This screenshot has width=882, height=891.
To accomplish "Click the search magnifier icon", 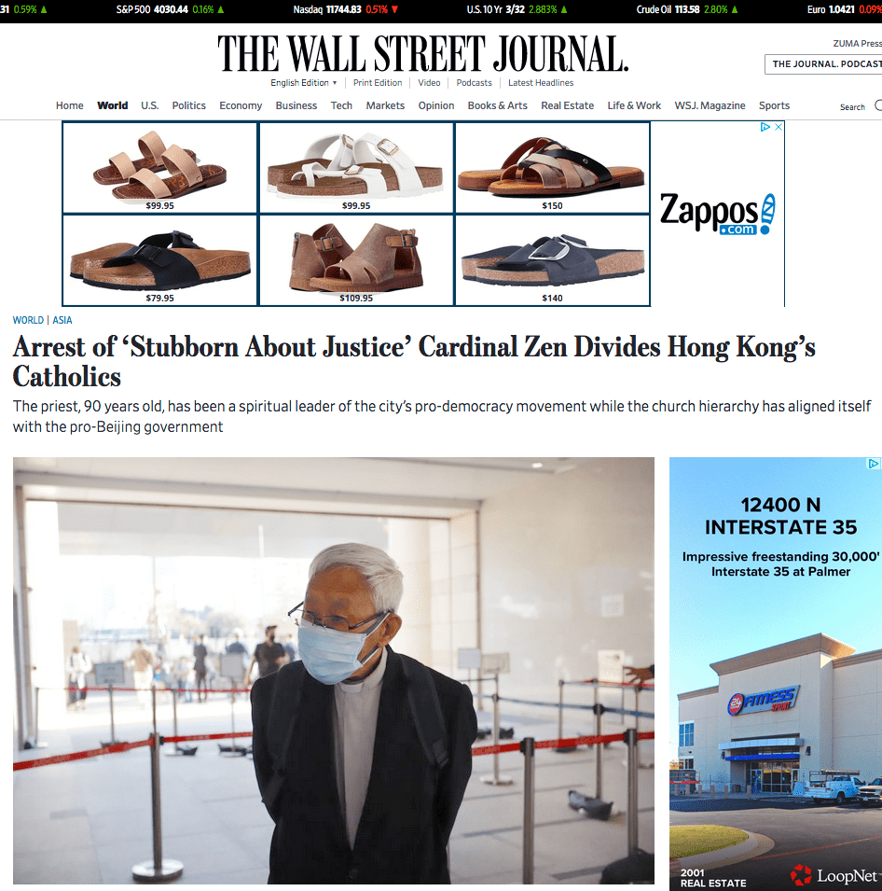I will click(878, 105).
